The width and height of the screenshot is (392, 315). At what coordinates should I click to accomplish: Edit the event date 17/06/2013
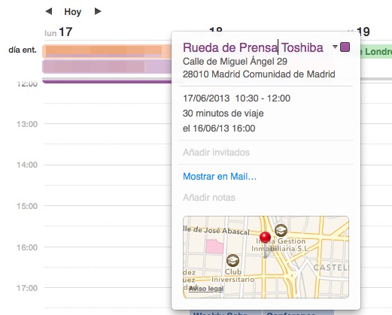tap(206, 98)
